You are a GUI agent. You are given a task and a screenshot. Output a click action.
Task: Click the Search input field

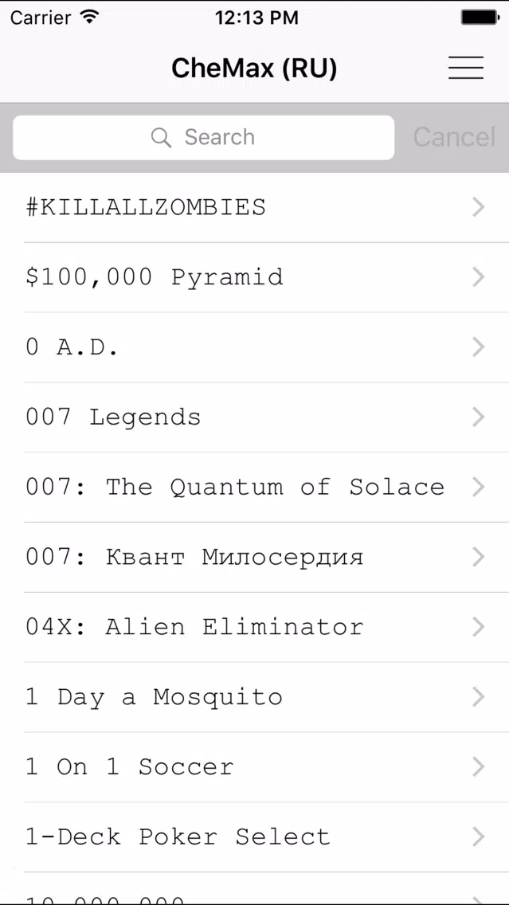click(204, 137)
